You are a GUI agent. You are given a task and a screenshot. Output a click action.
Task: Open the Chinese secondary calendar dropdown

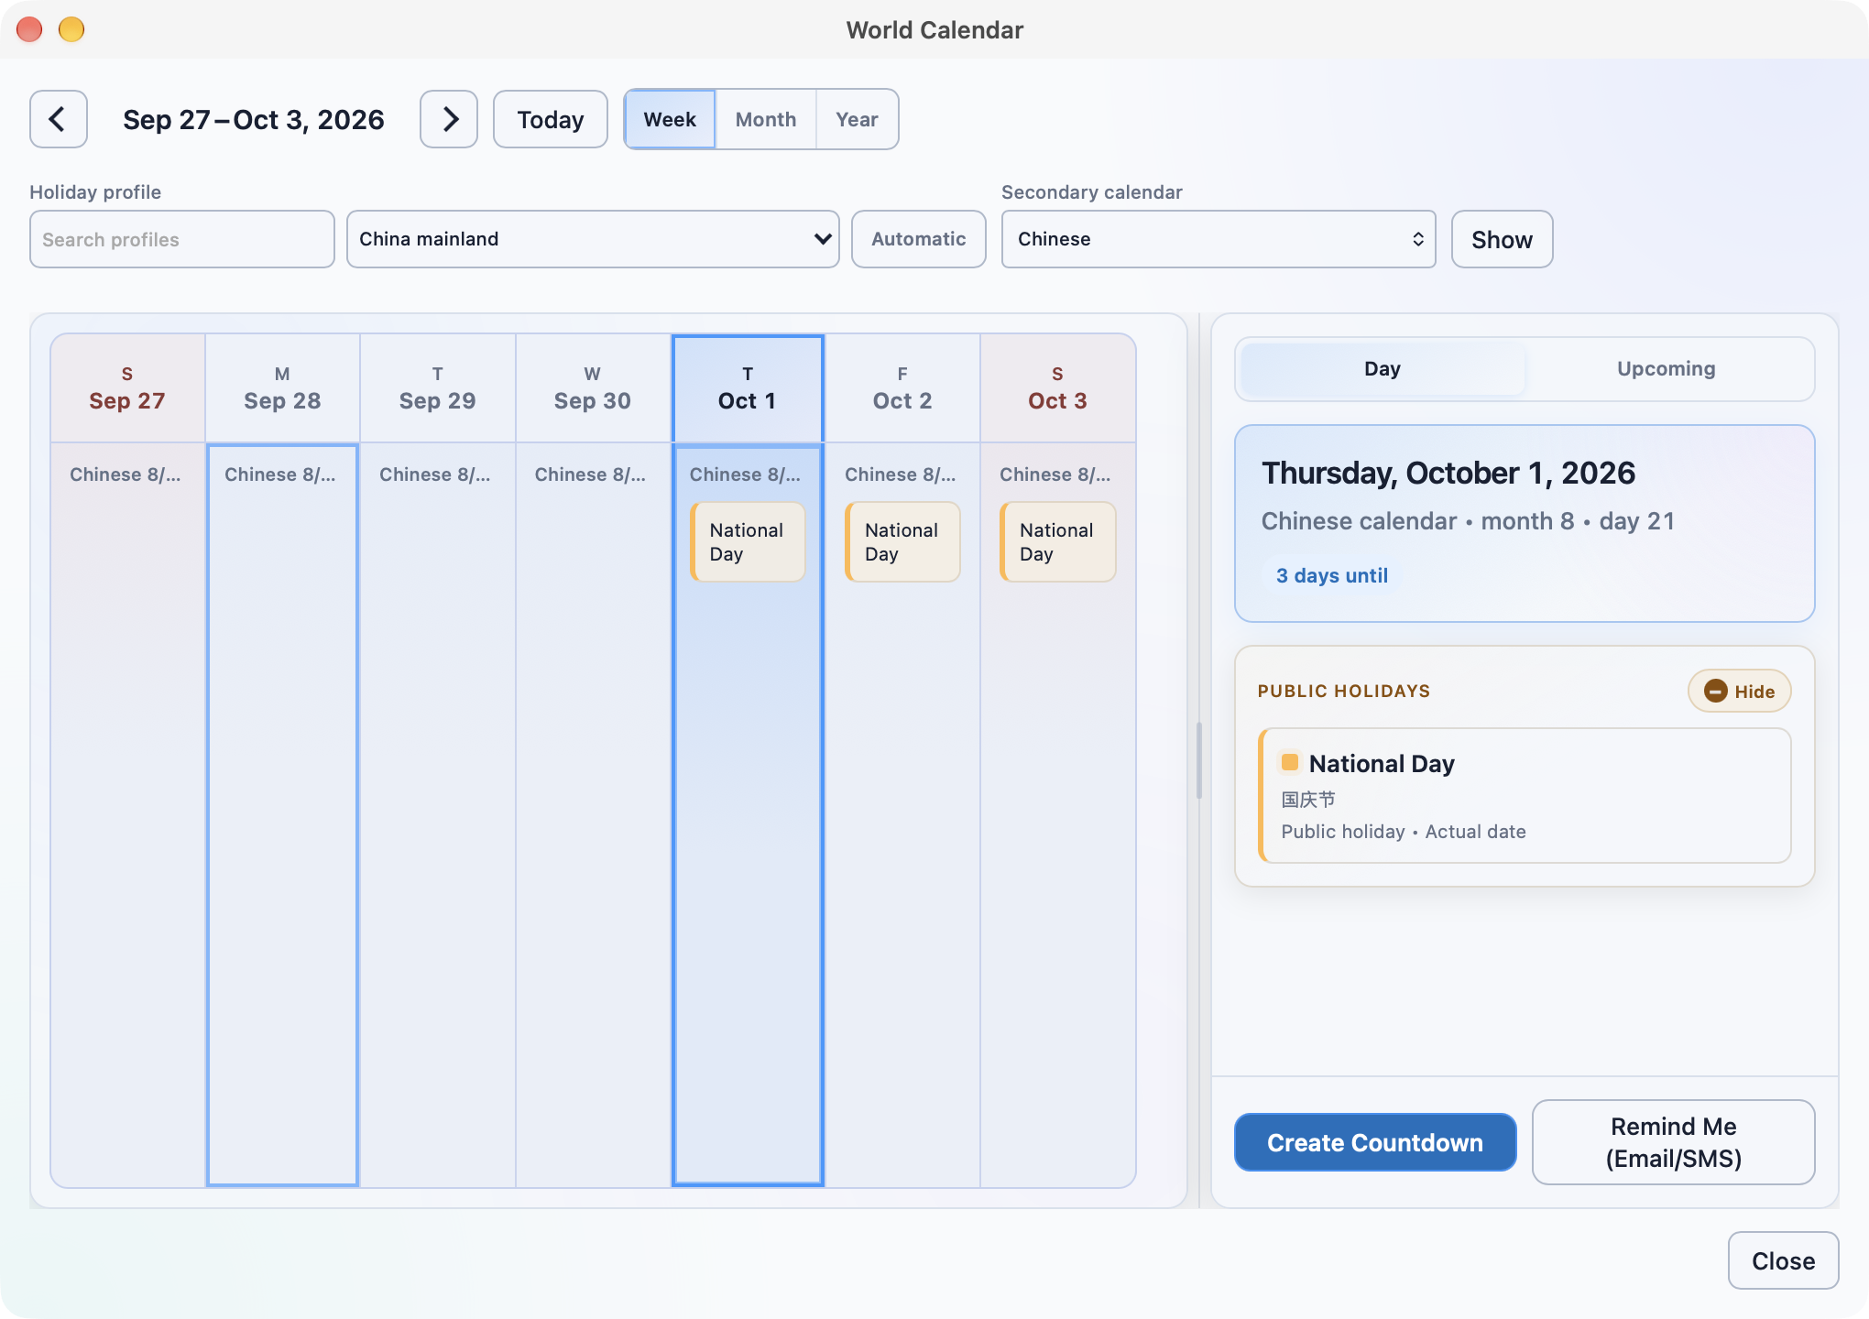[x=1219, y=239]
